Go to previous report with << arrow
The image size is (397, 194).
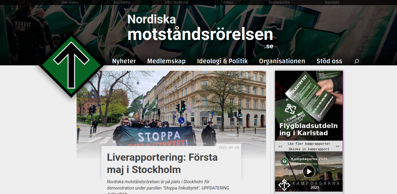[280, 146]
